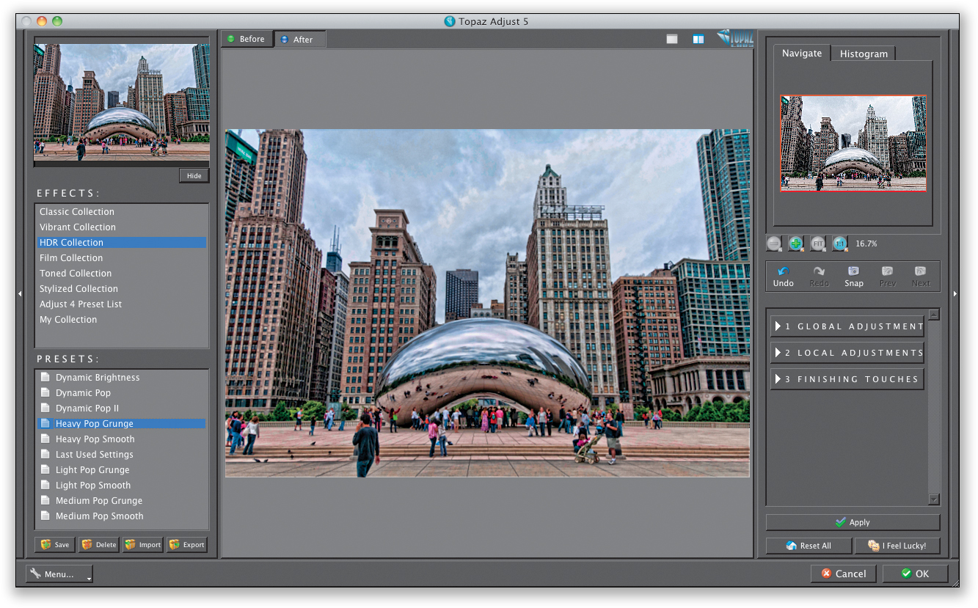
Task: Go to Prev snapshot
Action: pyautogui.click(x=887, y=276)
